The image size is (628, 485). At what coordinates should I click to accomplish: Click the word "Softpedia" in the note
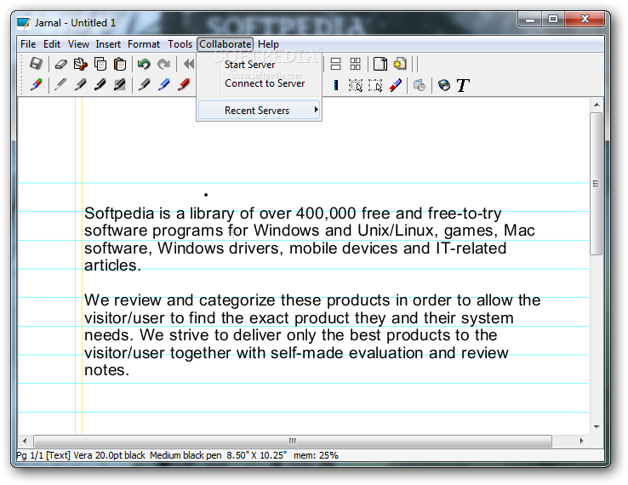point(119,214)
